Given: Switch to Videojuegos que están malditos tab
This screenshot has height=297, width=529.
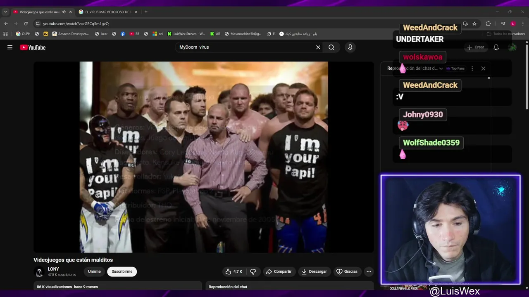Looking at the screenshot, I should coord(39,12).
